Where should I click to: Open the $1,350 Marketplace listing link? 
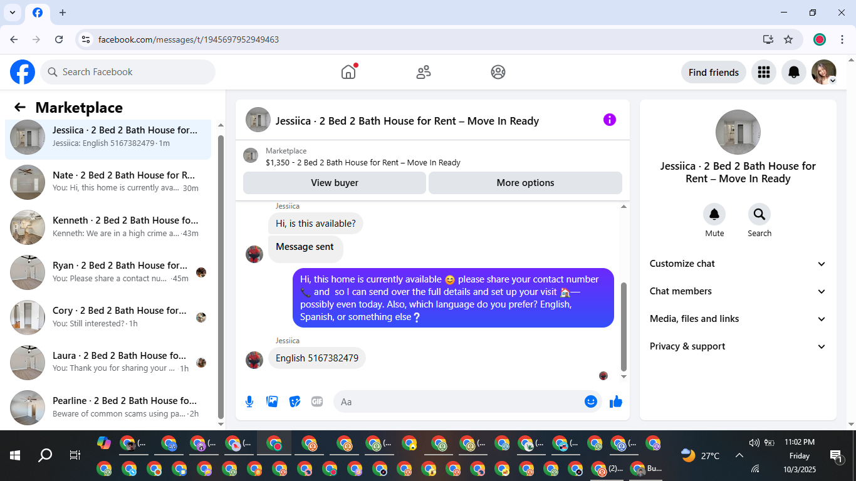363,163
